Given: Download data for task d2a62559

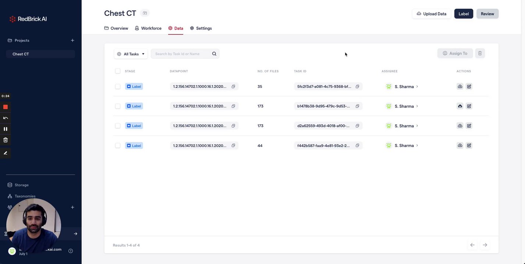Looking at the screenshot, I should 460,126.
